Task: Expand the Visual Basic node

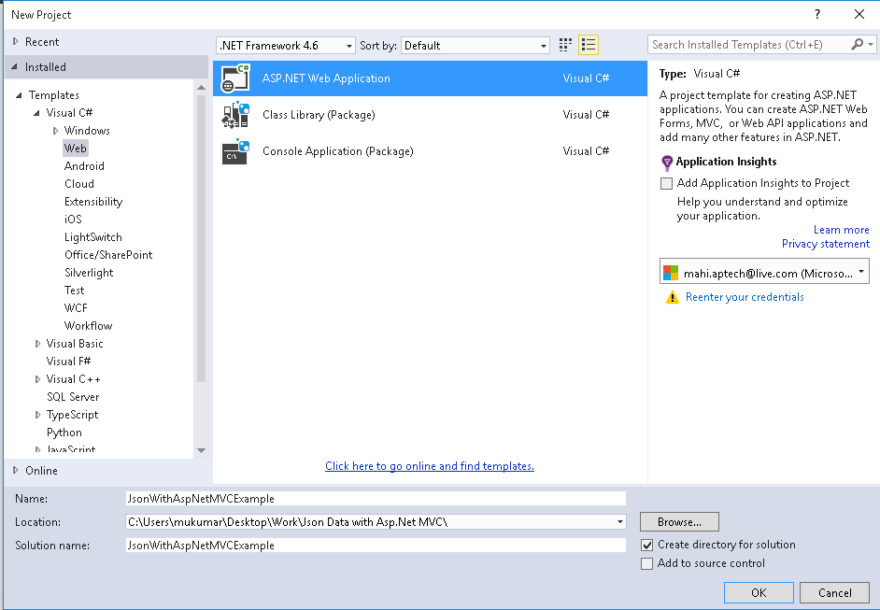Action: point(37,344)
